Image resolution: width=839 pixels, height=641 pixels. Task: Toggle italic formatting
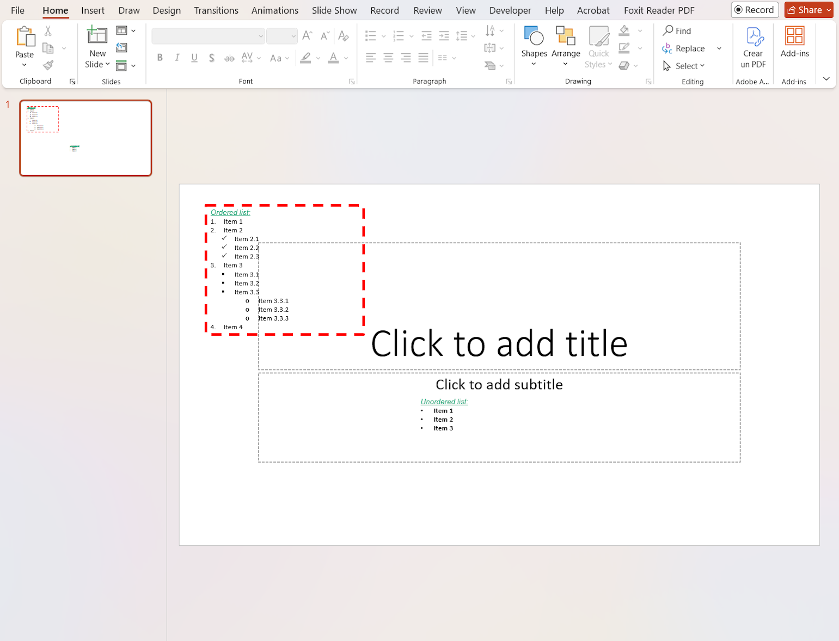point(177,58)
